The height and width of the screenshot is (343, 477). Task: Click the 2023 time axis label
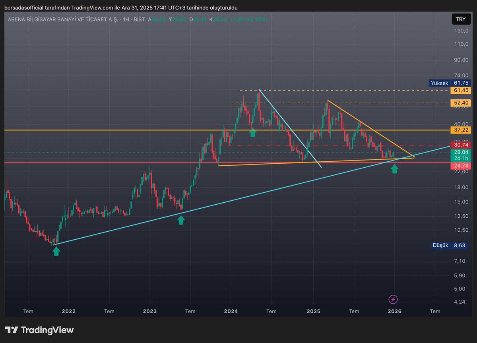tap(150, 312)
